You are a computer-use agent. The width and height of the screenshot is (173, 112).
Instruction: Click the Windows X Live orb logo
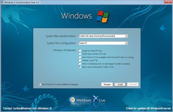click(72, 100)
